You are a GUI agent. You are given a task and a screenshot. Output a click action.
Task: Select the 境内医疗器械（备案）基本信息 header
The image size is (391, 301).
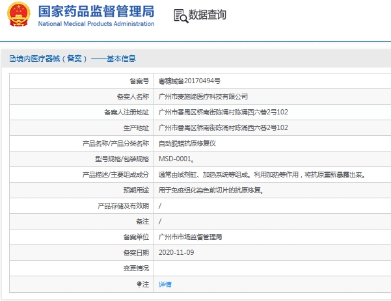pyautogui.click(x=73, y=59)
